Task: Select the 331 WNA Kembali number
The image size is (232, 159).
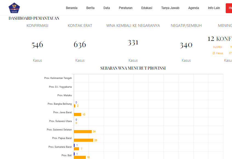Action: point(133,42)
